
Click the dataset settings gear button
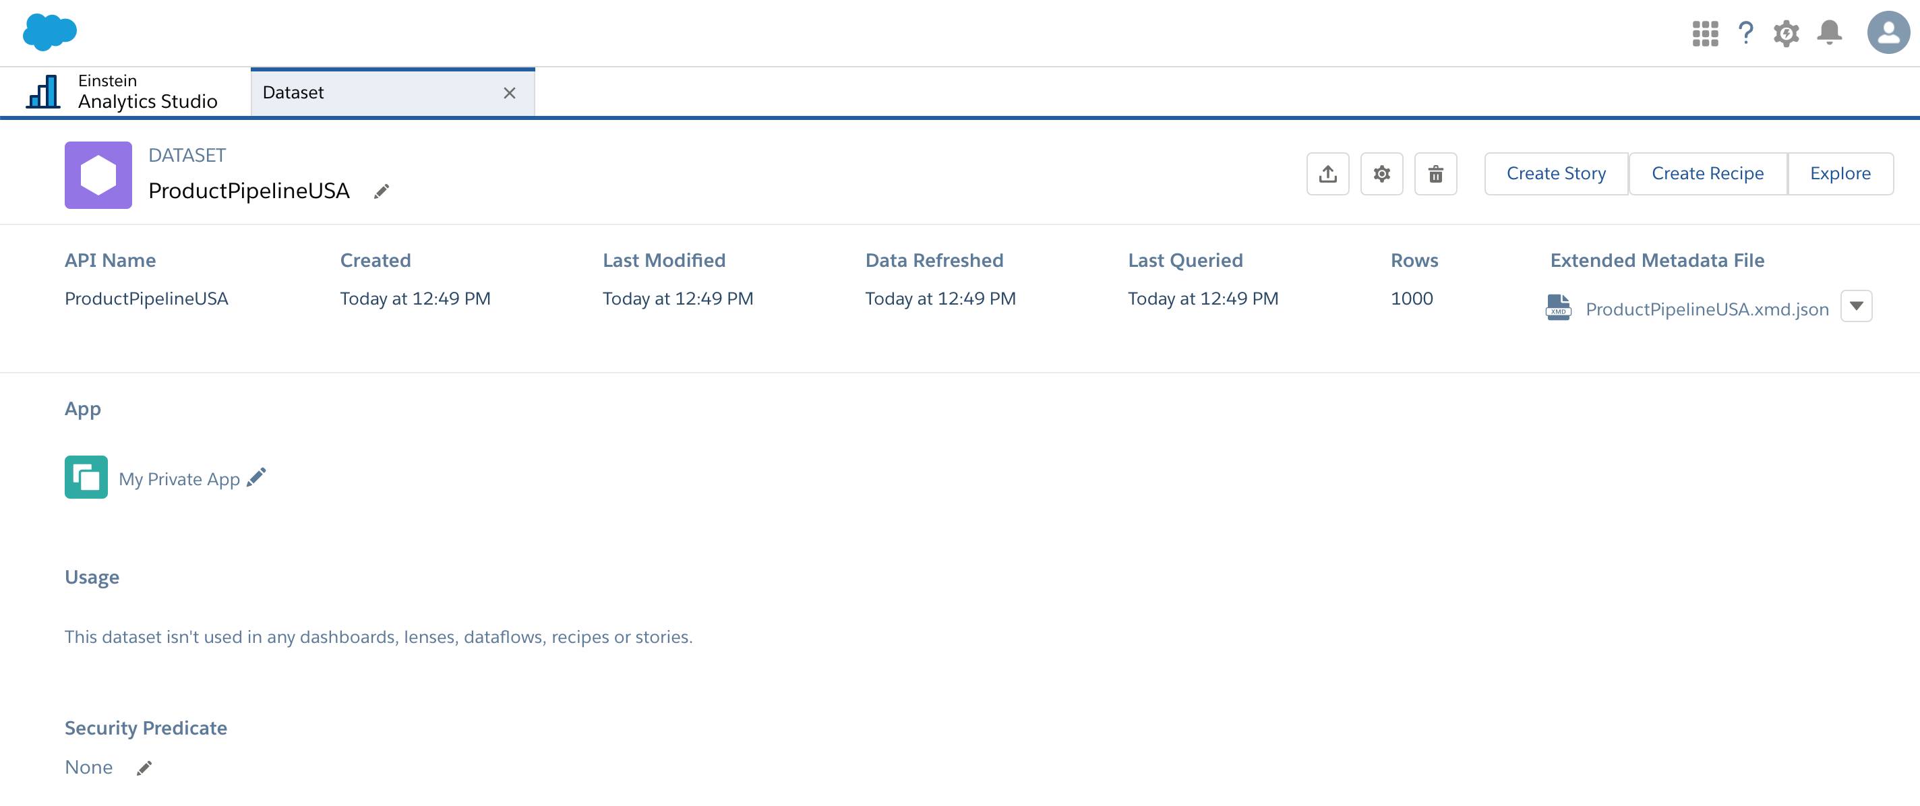1381,174
